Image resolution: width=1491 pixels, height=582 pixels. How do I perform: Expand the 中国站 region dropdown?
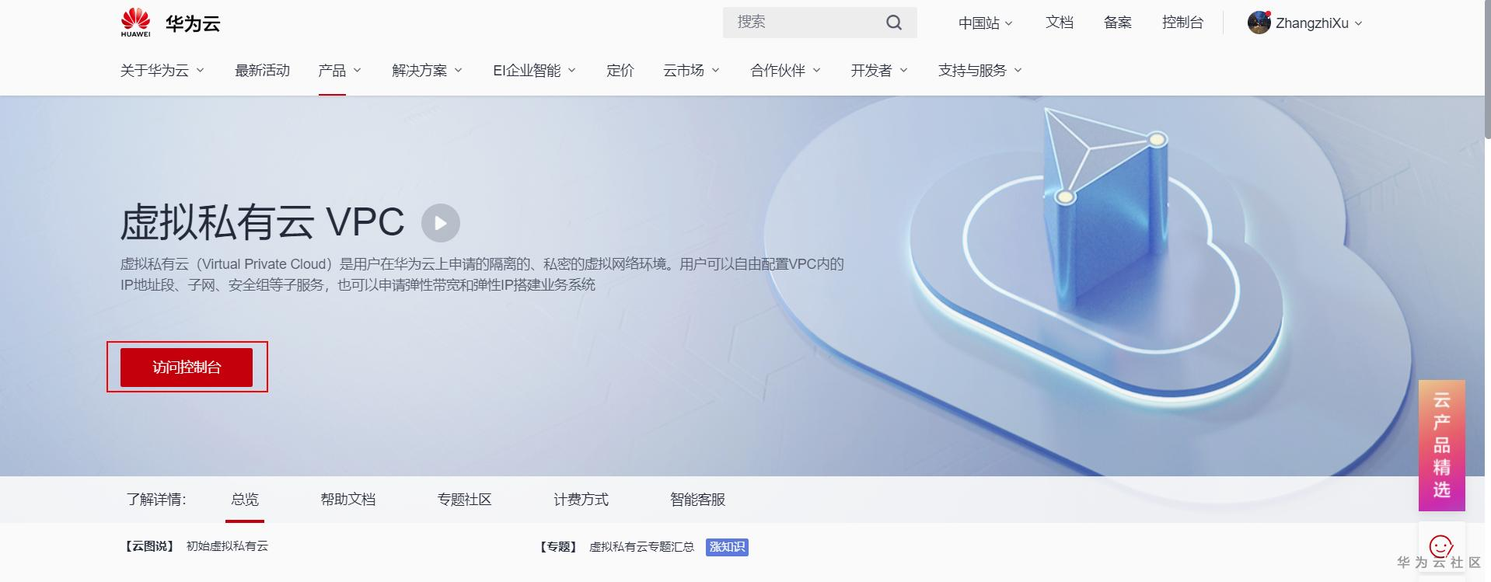(x=985, y=23)
